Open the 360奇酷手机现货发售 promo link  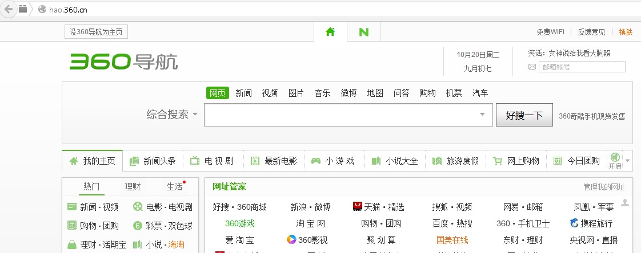point(592,116)
